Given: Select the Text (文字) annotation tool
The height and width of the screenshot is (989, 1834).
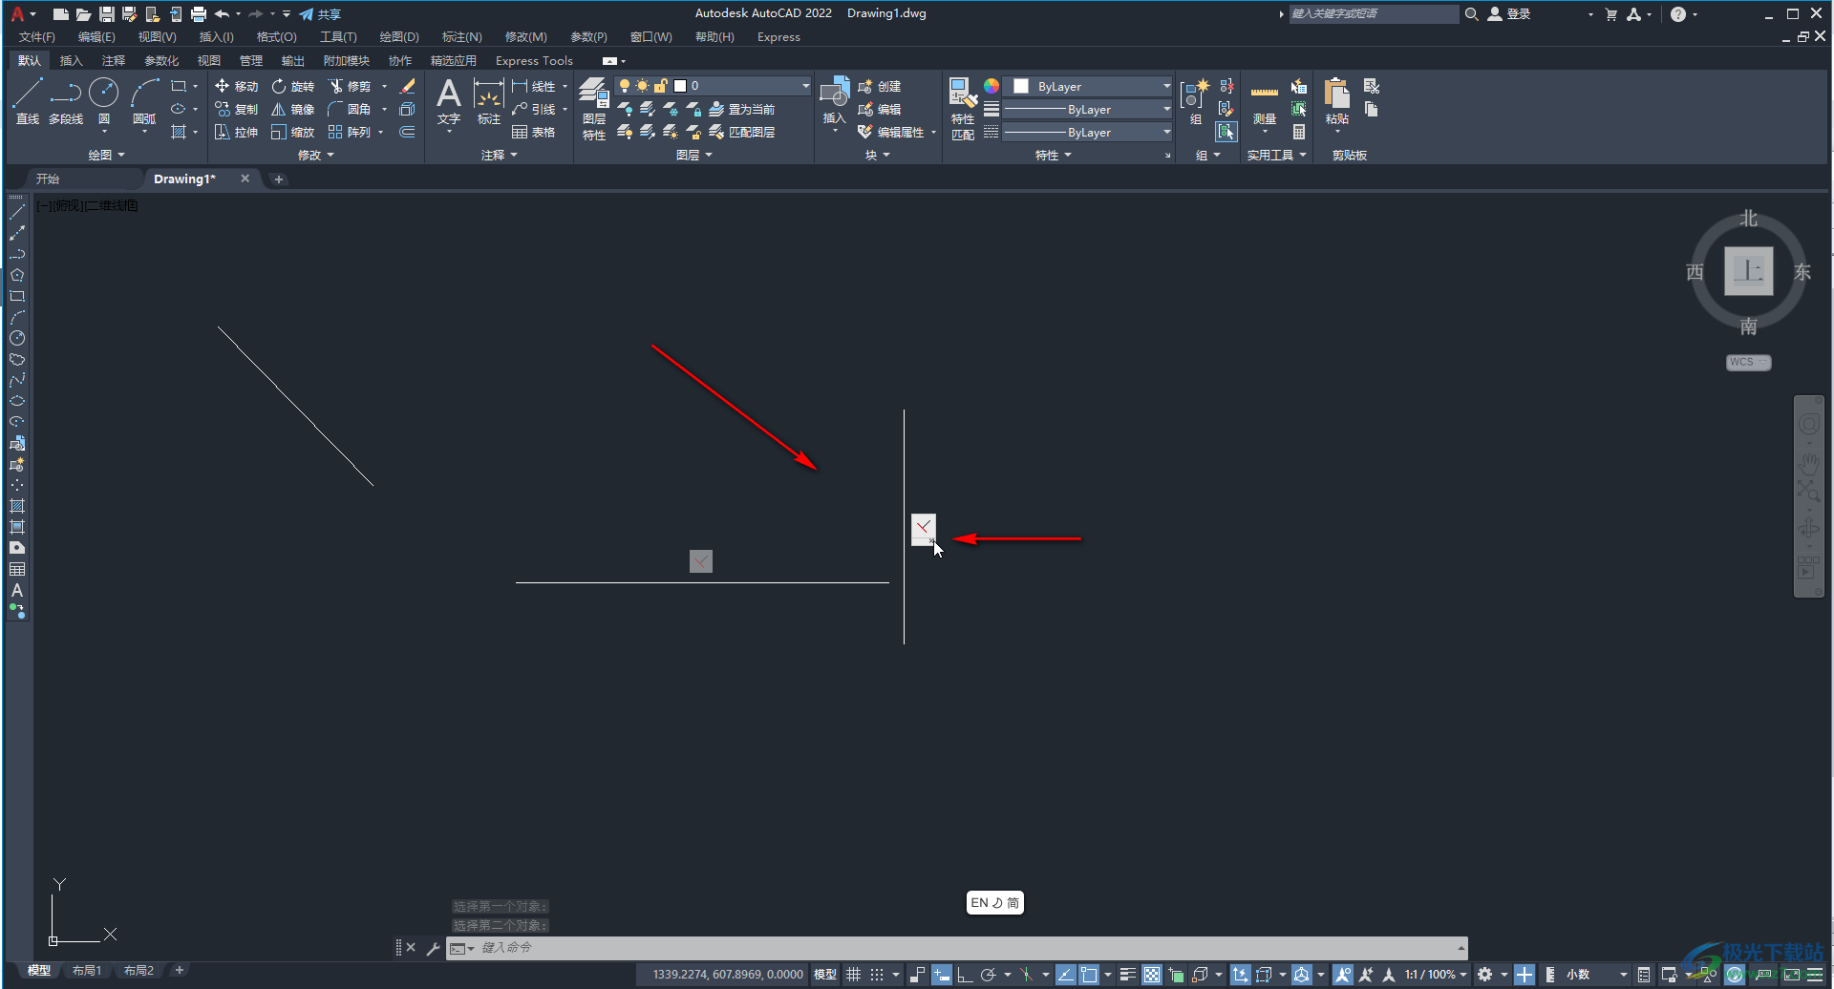Looking at the screenshot, I should (448, 101).
